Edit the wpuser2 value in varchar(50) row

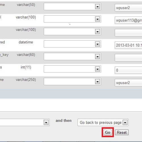(x=128, y=8)
